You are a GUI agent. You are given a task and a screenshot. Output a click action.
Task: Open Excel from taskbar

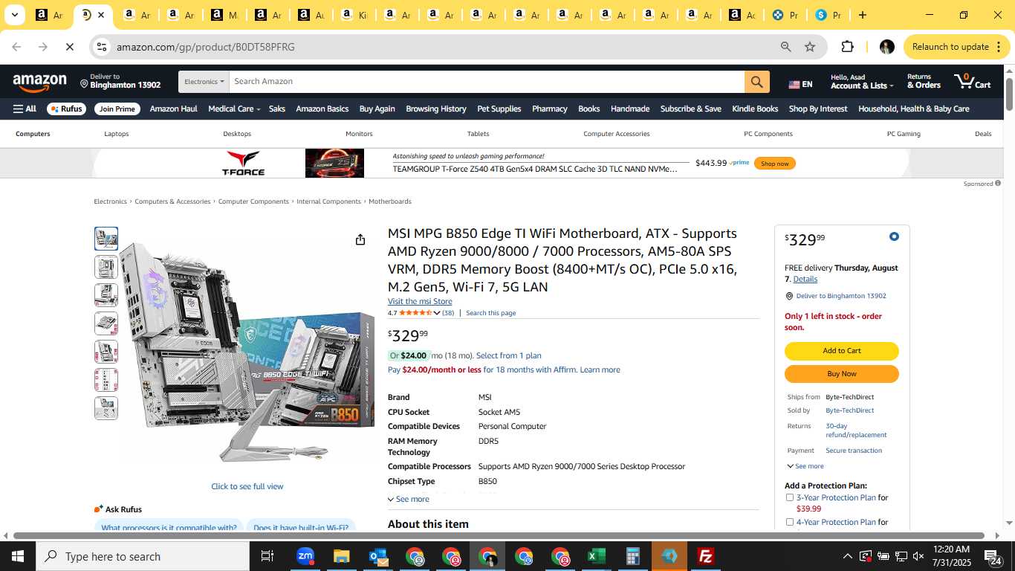click(597, 556)
